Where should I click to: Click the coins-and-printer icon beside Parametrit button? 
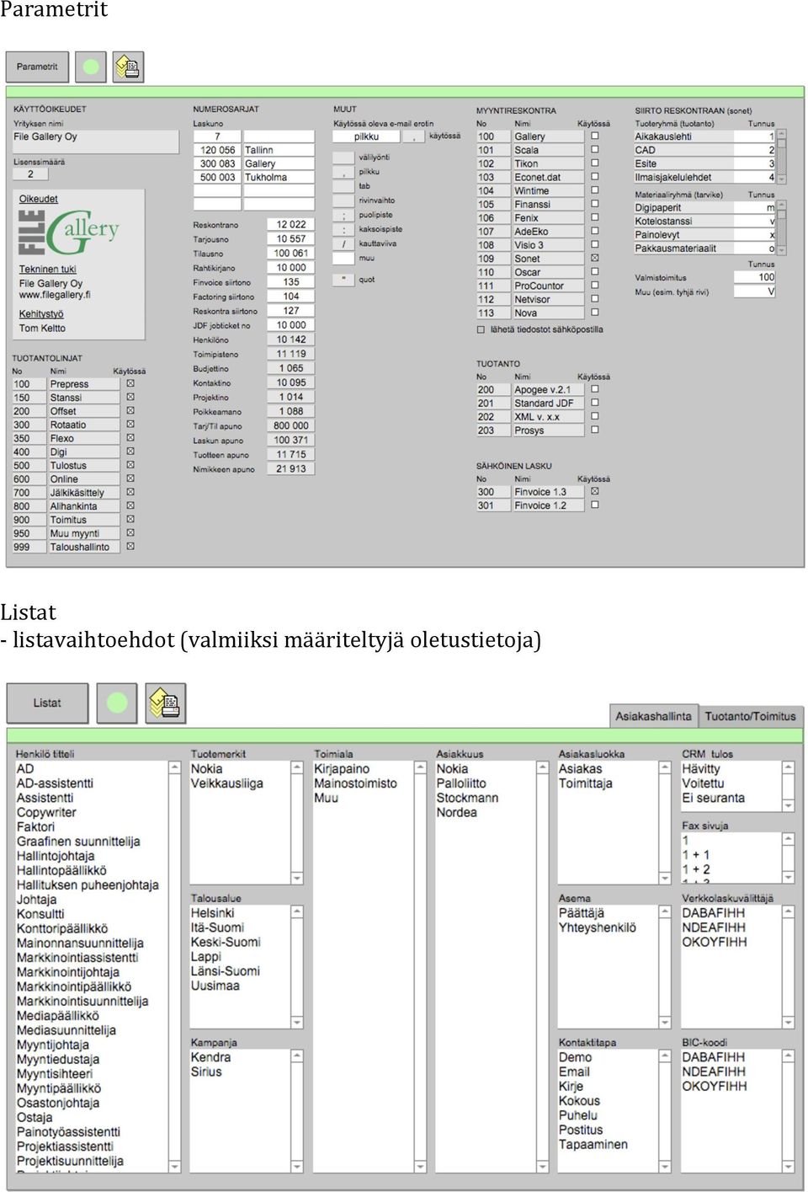(x=128, y=67)
